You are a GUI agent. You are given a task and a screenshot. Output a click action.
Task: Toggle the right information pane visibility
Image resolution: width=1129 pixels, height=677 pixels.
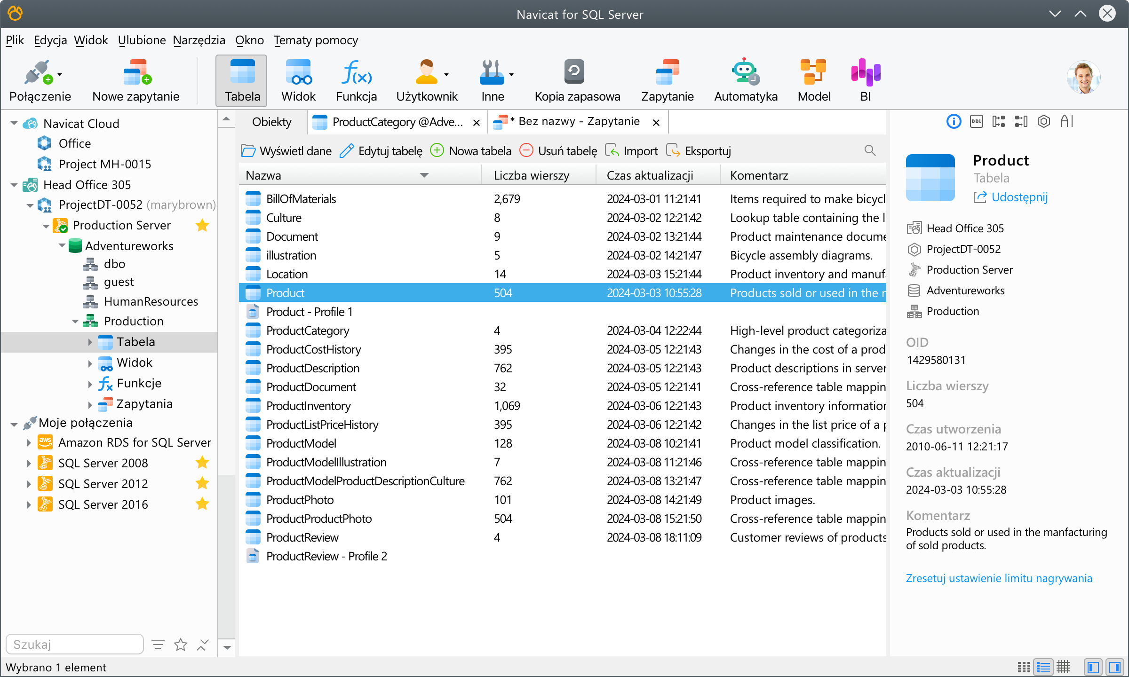[1114, 667]
